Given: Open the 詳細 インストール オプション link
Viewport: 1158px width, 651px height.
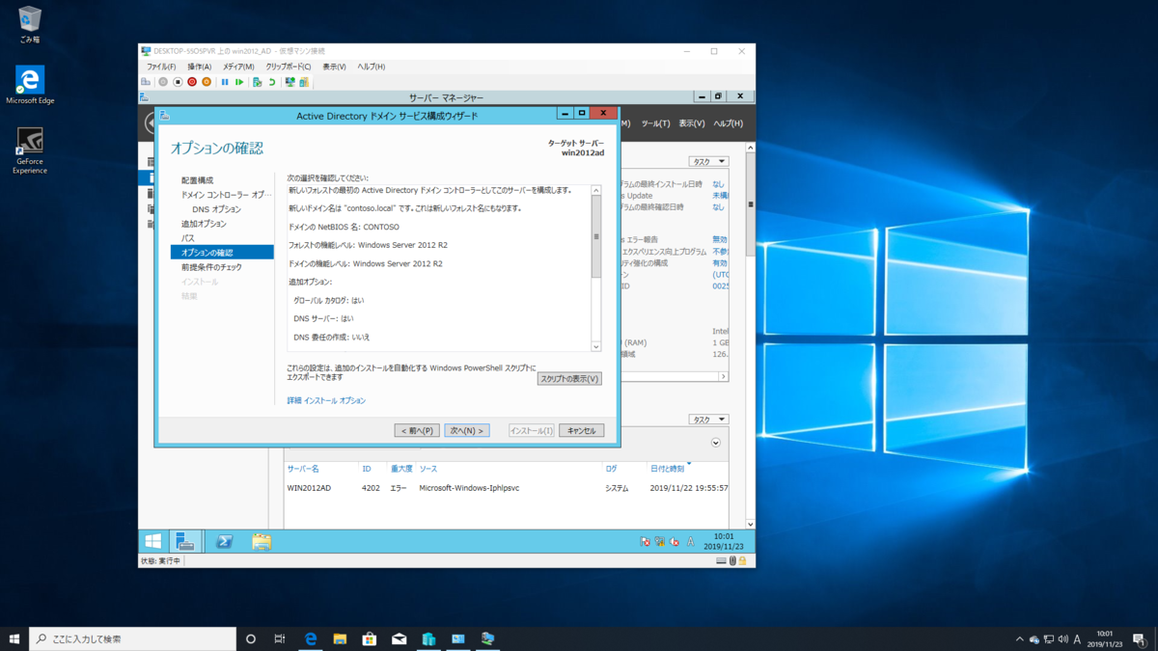Looking at the screenshot, I should click(326, 400).
